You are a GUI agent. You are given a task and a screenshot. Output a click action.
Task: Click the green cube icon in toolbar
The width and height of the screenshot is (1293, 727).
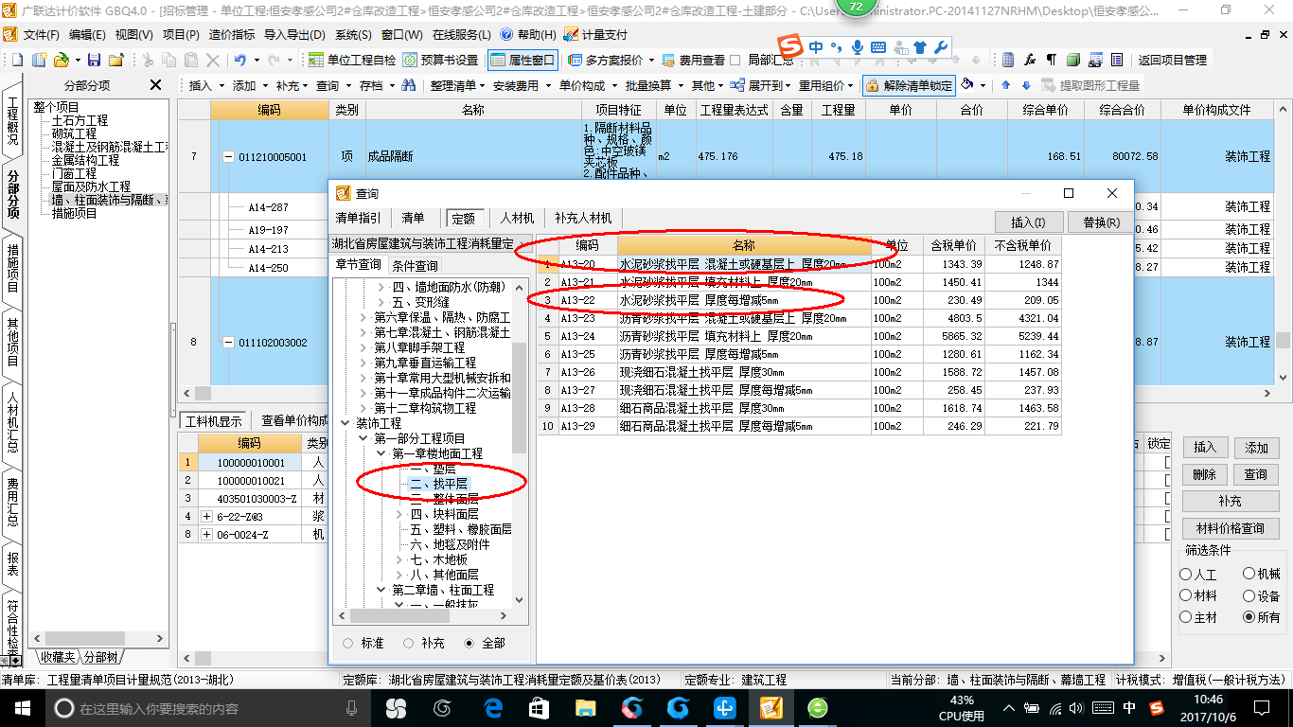1072,60
